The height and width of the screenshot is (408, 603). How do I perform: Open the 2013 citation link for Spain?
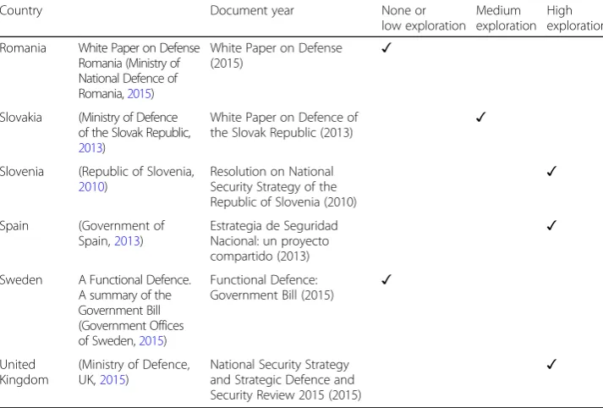128,241
